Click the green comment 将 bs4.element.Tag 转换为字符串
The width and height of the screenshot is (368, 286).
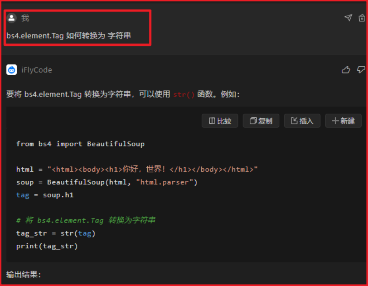86,220
